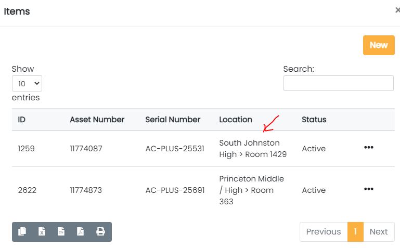Sort by Serial Number column
This screenshot has height=248, width=400.
tap(173, 120)
